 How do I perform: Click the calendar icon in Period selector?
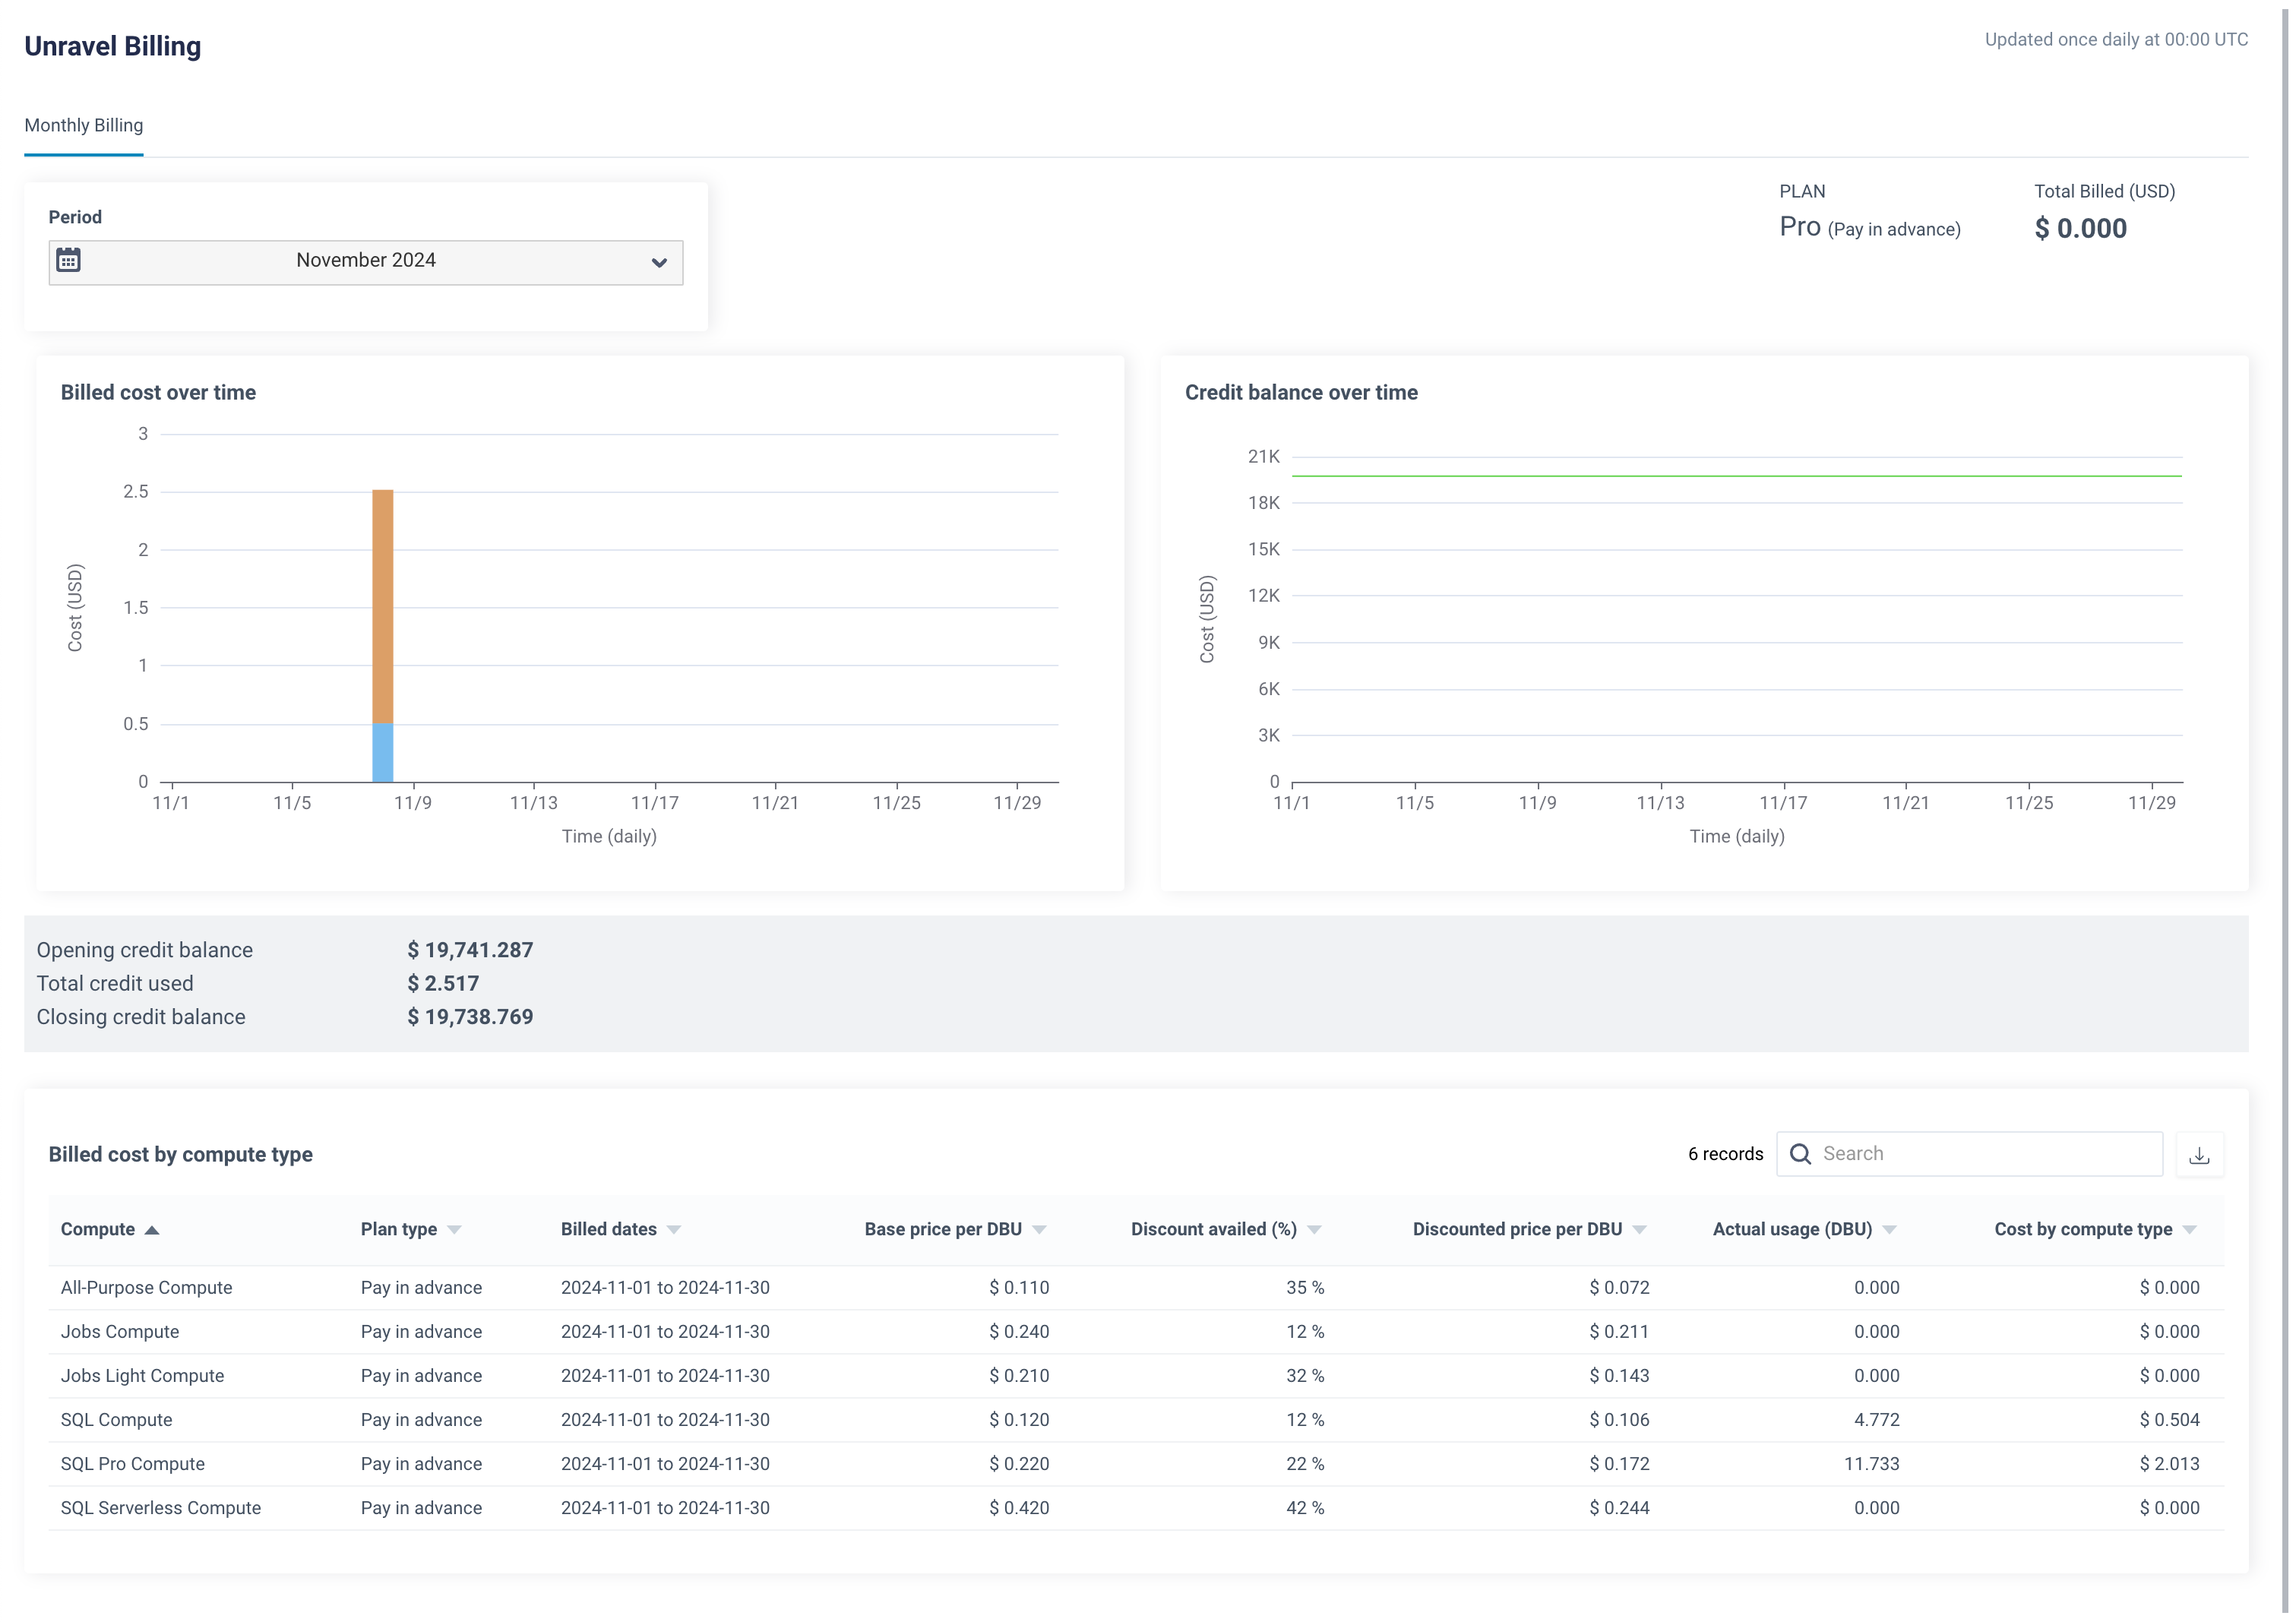tap(68, 260)
